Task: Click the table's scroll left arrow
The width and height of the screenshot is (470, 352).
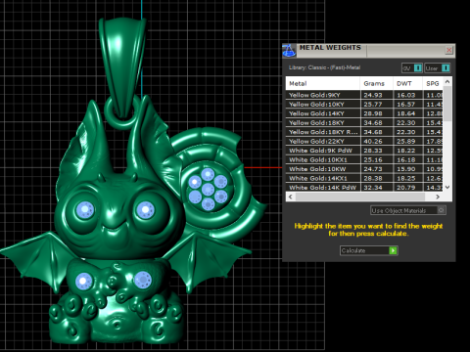Action: (290, 197)
